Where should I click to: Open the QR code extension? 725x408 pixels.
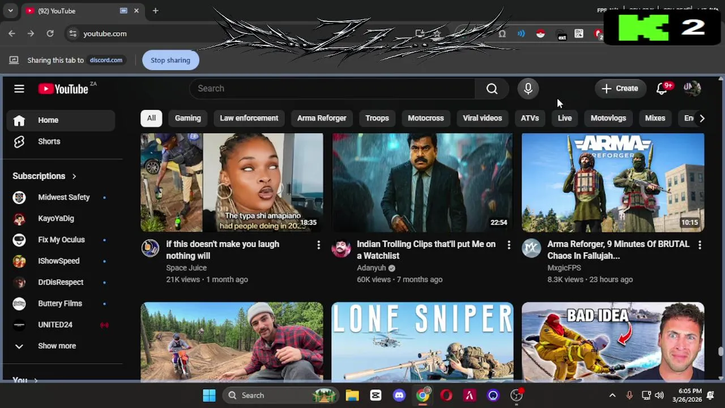pos(579,33)
